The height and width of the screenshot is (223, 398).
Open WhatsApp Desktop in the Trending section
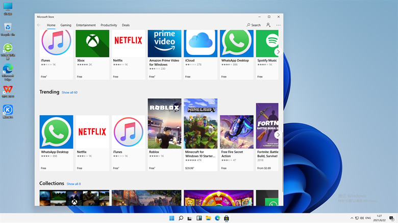(56, 143)
